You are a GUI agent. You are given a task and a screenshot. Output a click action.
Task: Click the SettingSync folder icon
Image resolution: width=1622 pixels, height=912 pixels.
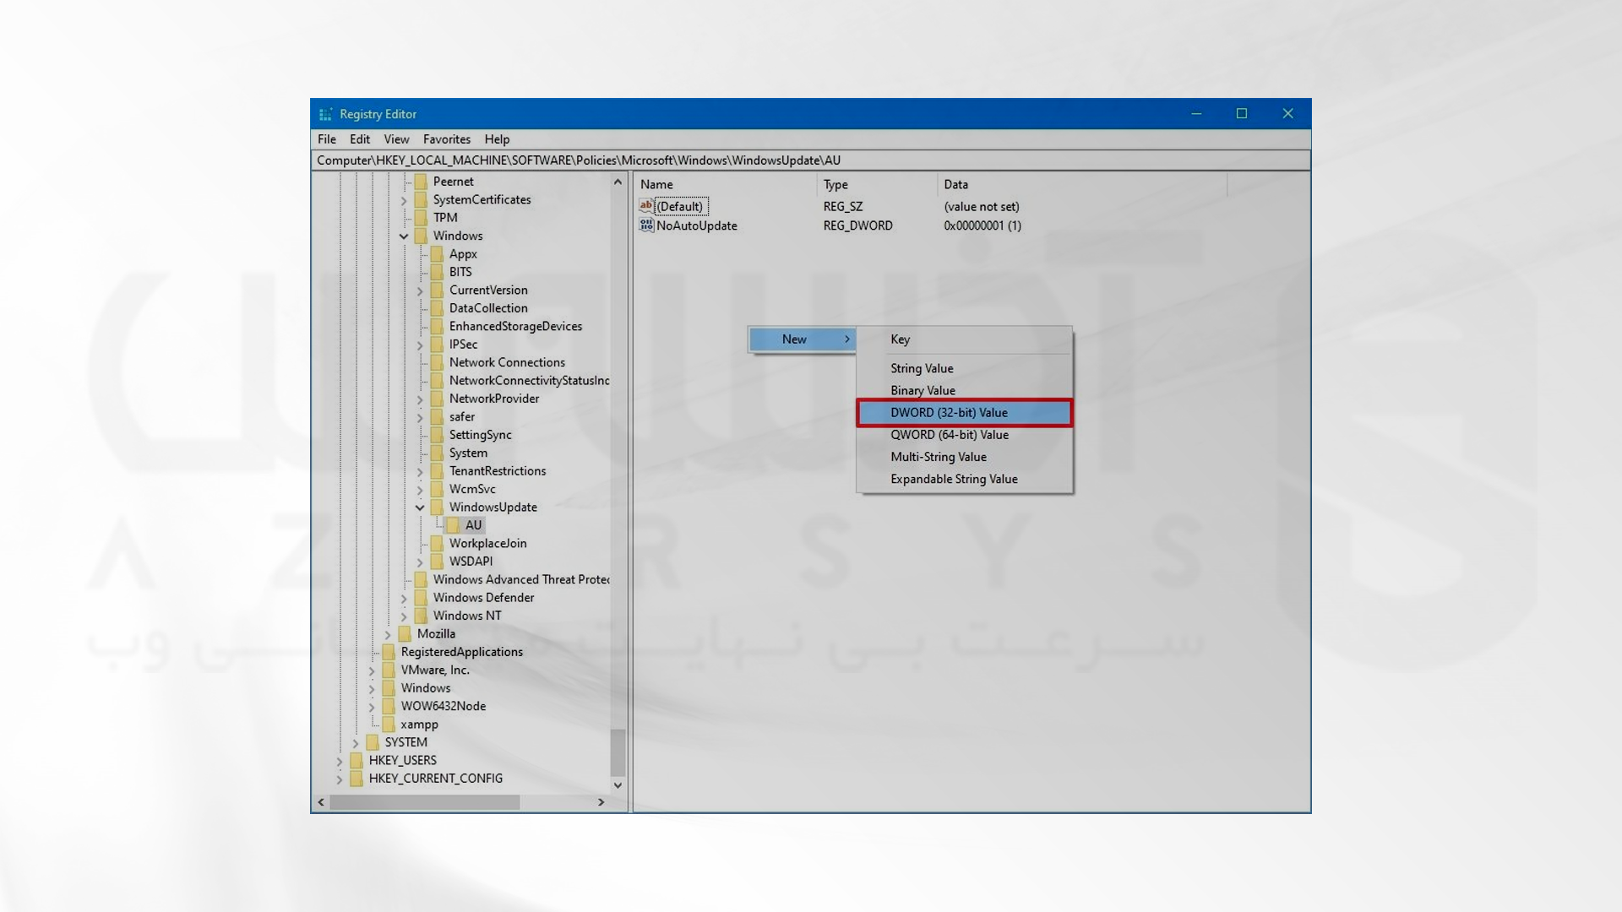tap(438, 435)
